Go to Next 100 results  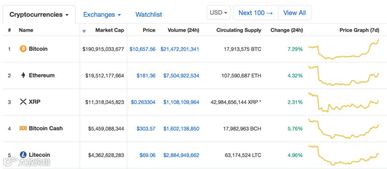255,13
